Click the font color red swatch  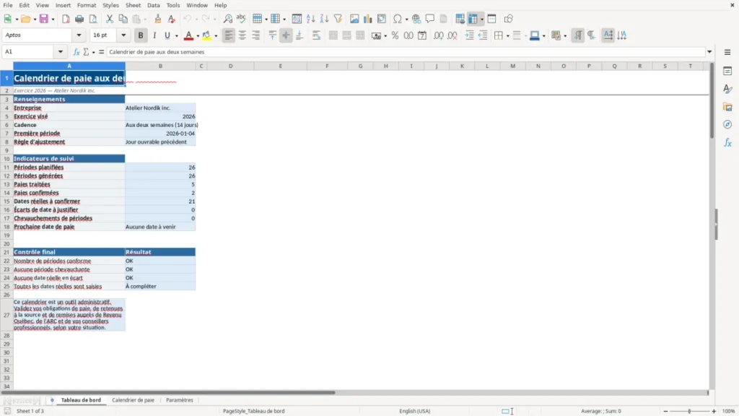[x=188, y=35]
